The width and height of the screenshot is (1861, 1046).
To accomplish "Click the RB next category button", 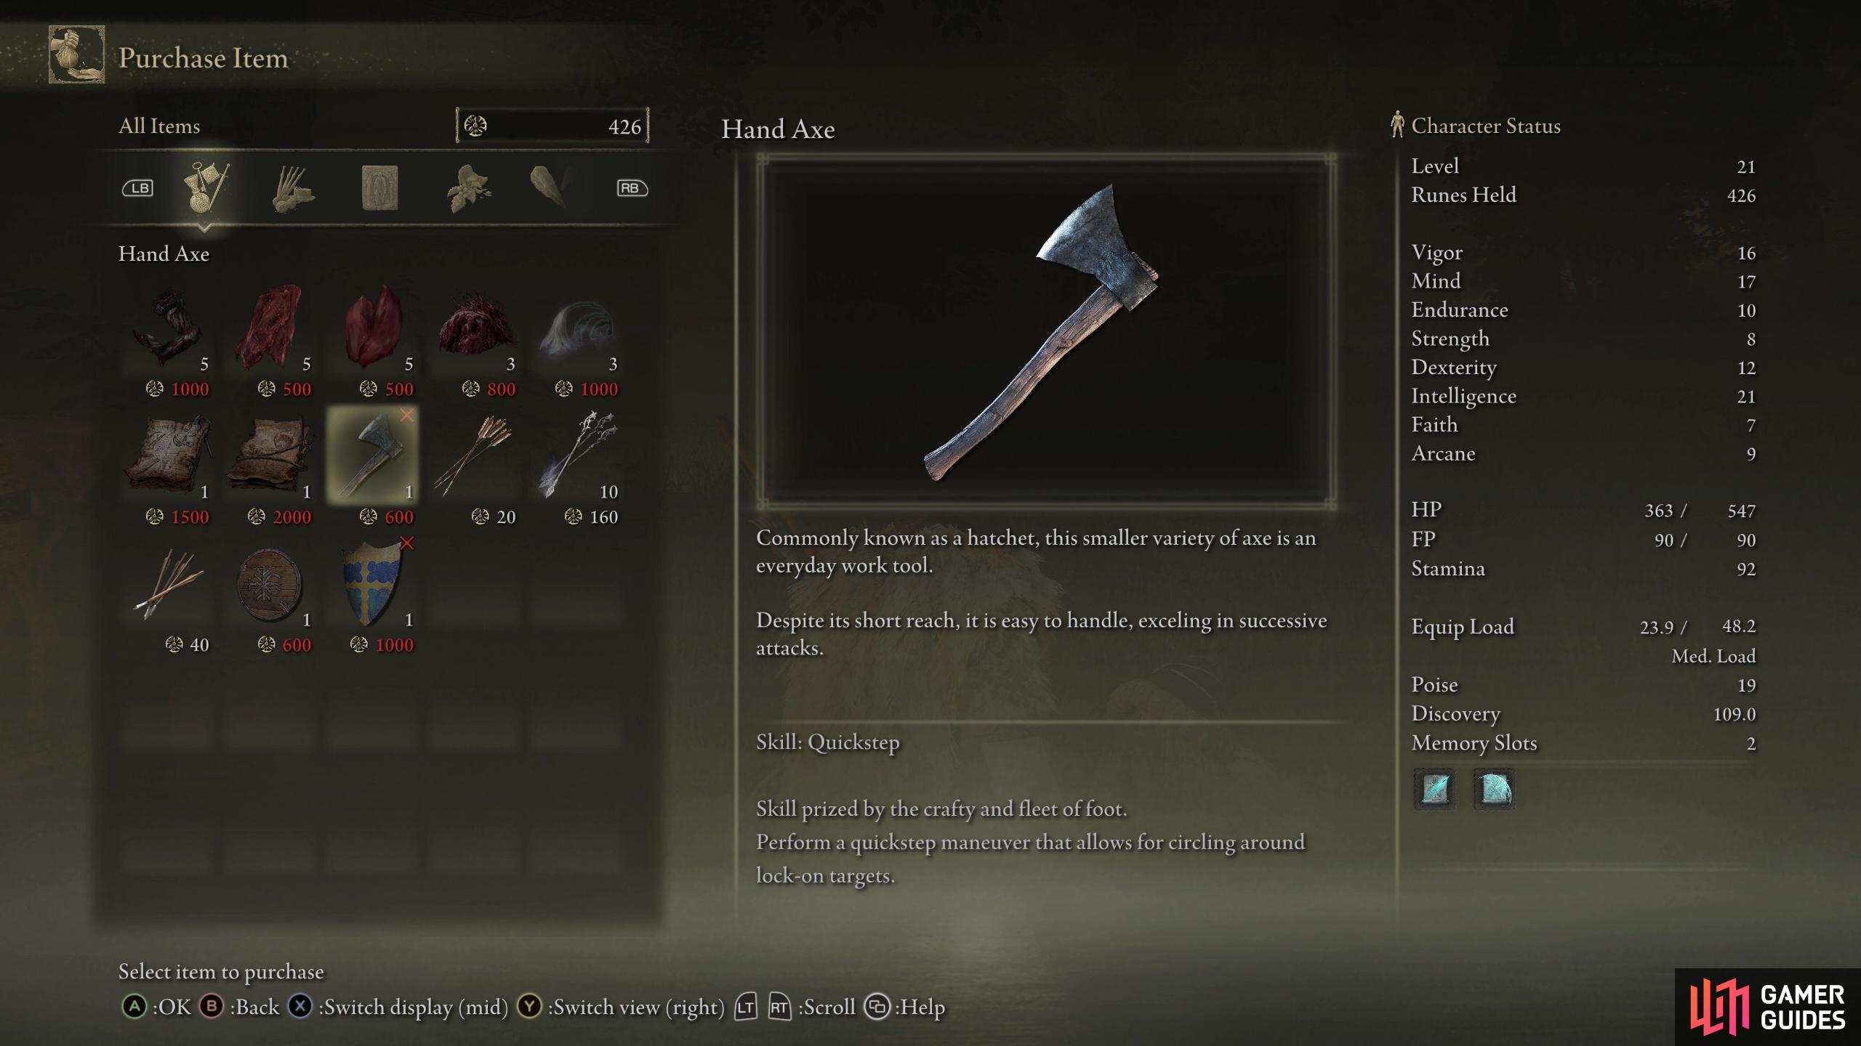I will 632,188.
